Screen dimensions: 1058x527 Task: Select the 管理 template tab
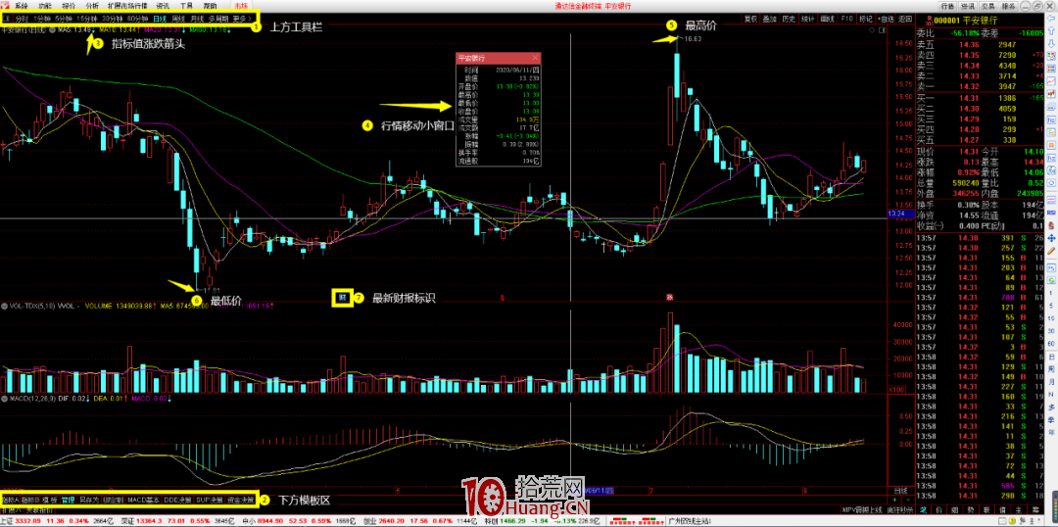pyautogui.click(x=68, y=500)
